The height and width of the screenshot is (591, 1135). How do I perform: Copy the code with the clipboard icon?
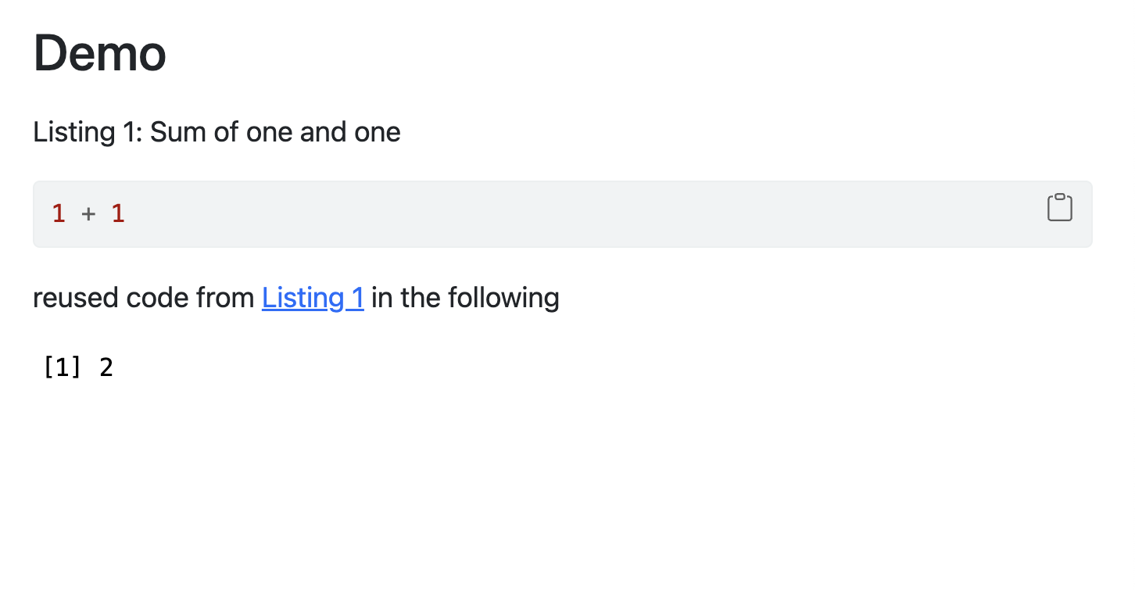[x=1059, y=207]
